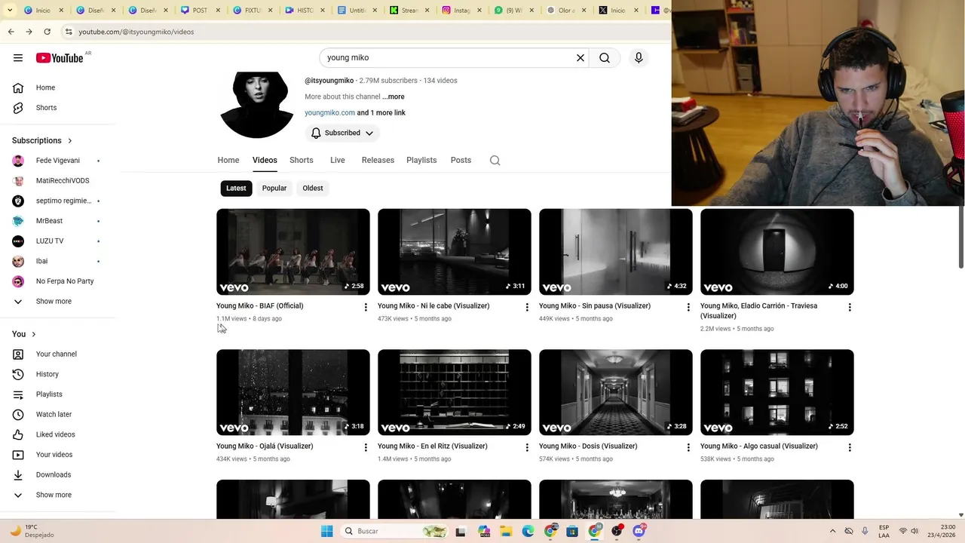The width and height of the screenshot is (965, 543).
Task: Expand Subscriptions section chevron
Action: pos(70,140)
